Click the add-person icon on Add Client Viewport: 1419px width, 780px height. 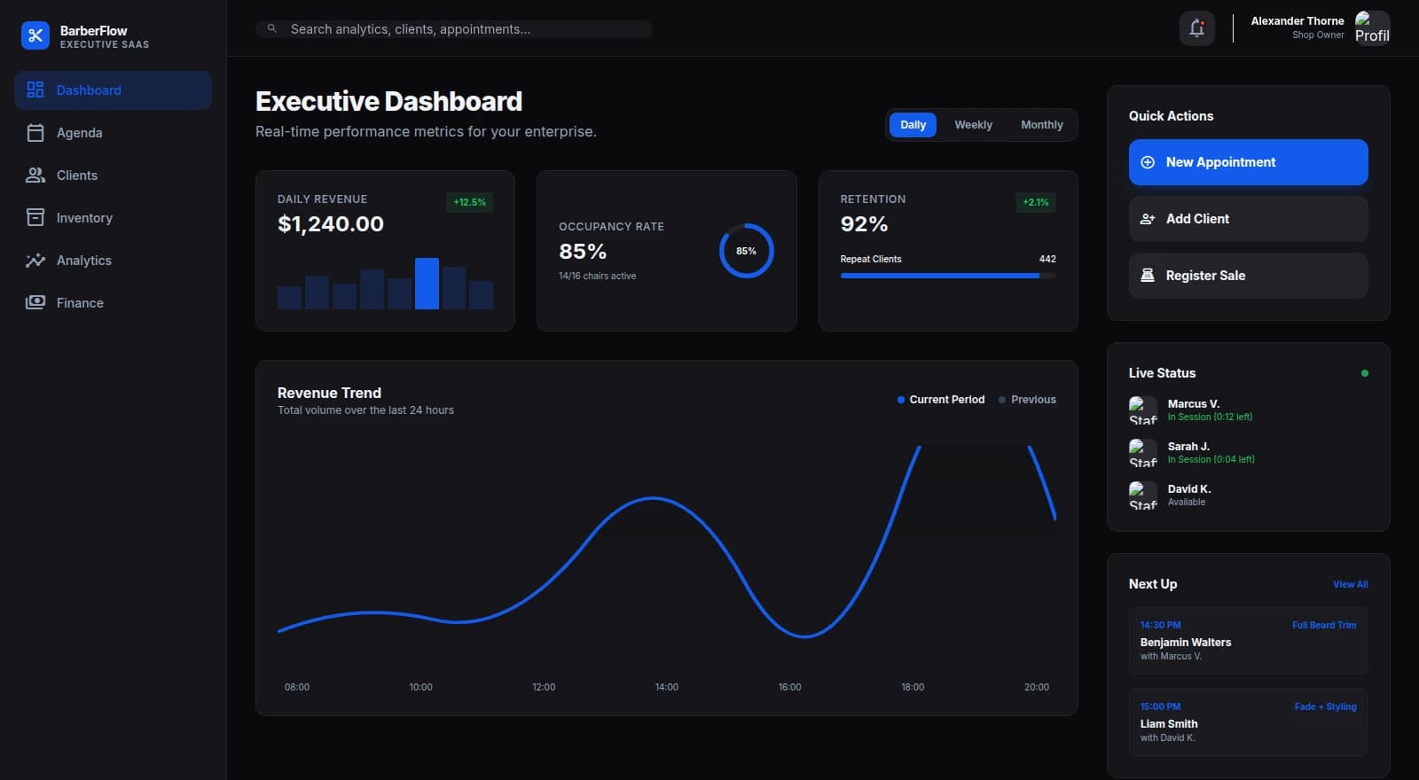coord(1148,219)
